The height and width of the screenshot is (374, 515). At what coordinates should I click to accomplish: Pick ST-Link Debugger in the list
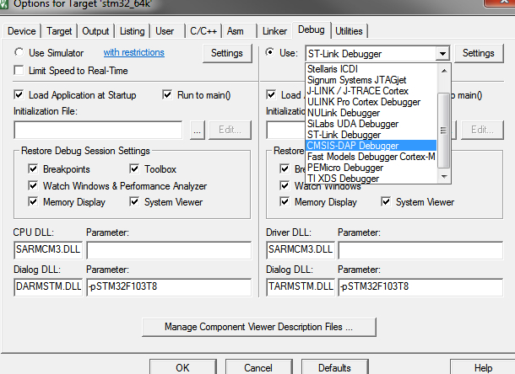pyautogui.click(x=371, y=135)
